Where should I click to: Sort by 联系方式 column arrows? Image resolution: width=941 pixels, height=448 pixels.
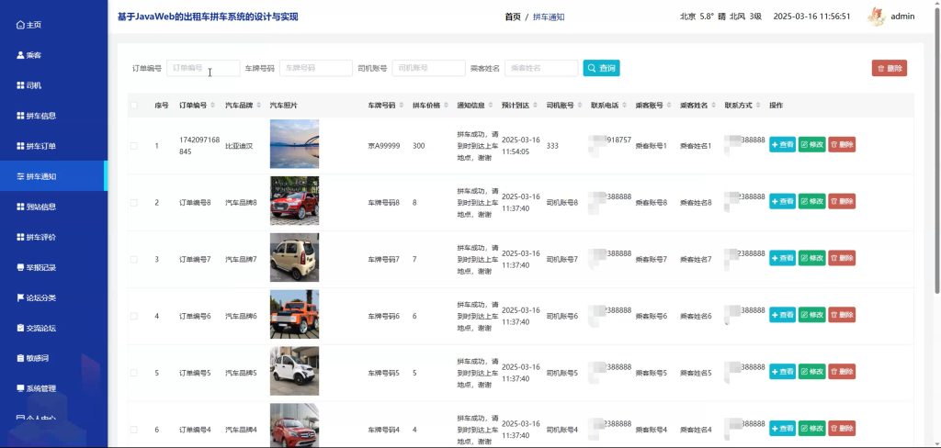(x=758, y=106)
